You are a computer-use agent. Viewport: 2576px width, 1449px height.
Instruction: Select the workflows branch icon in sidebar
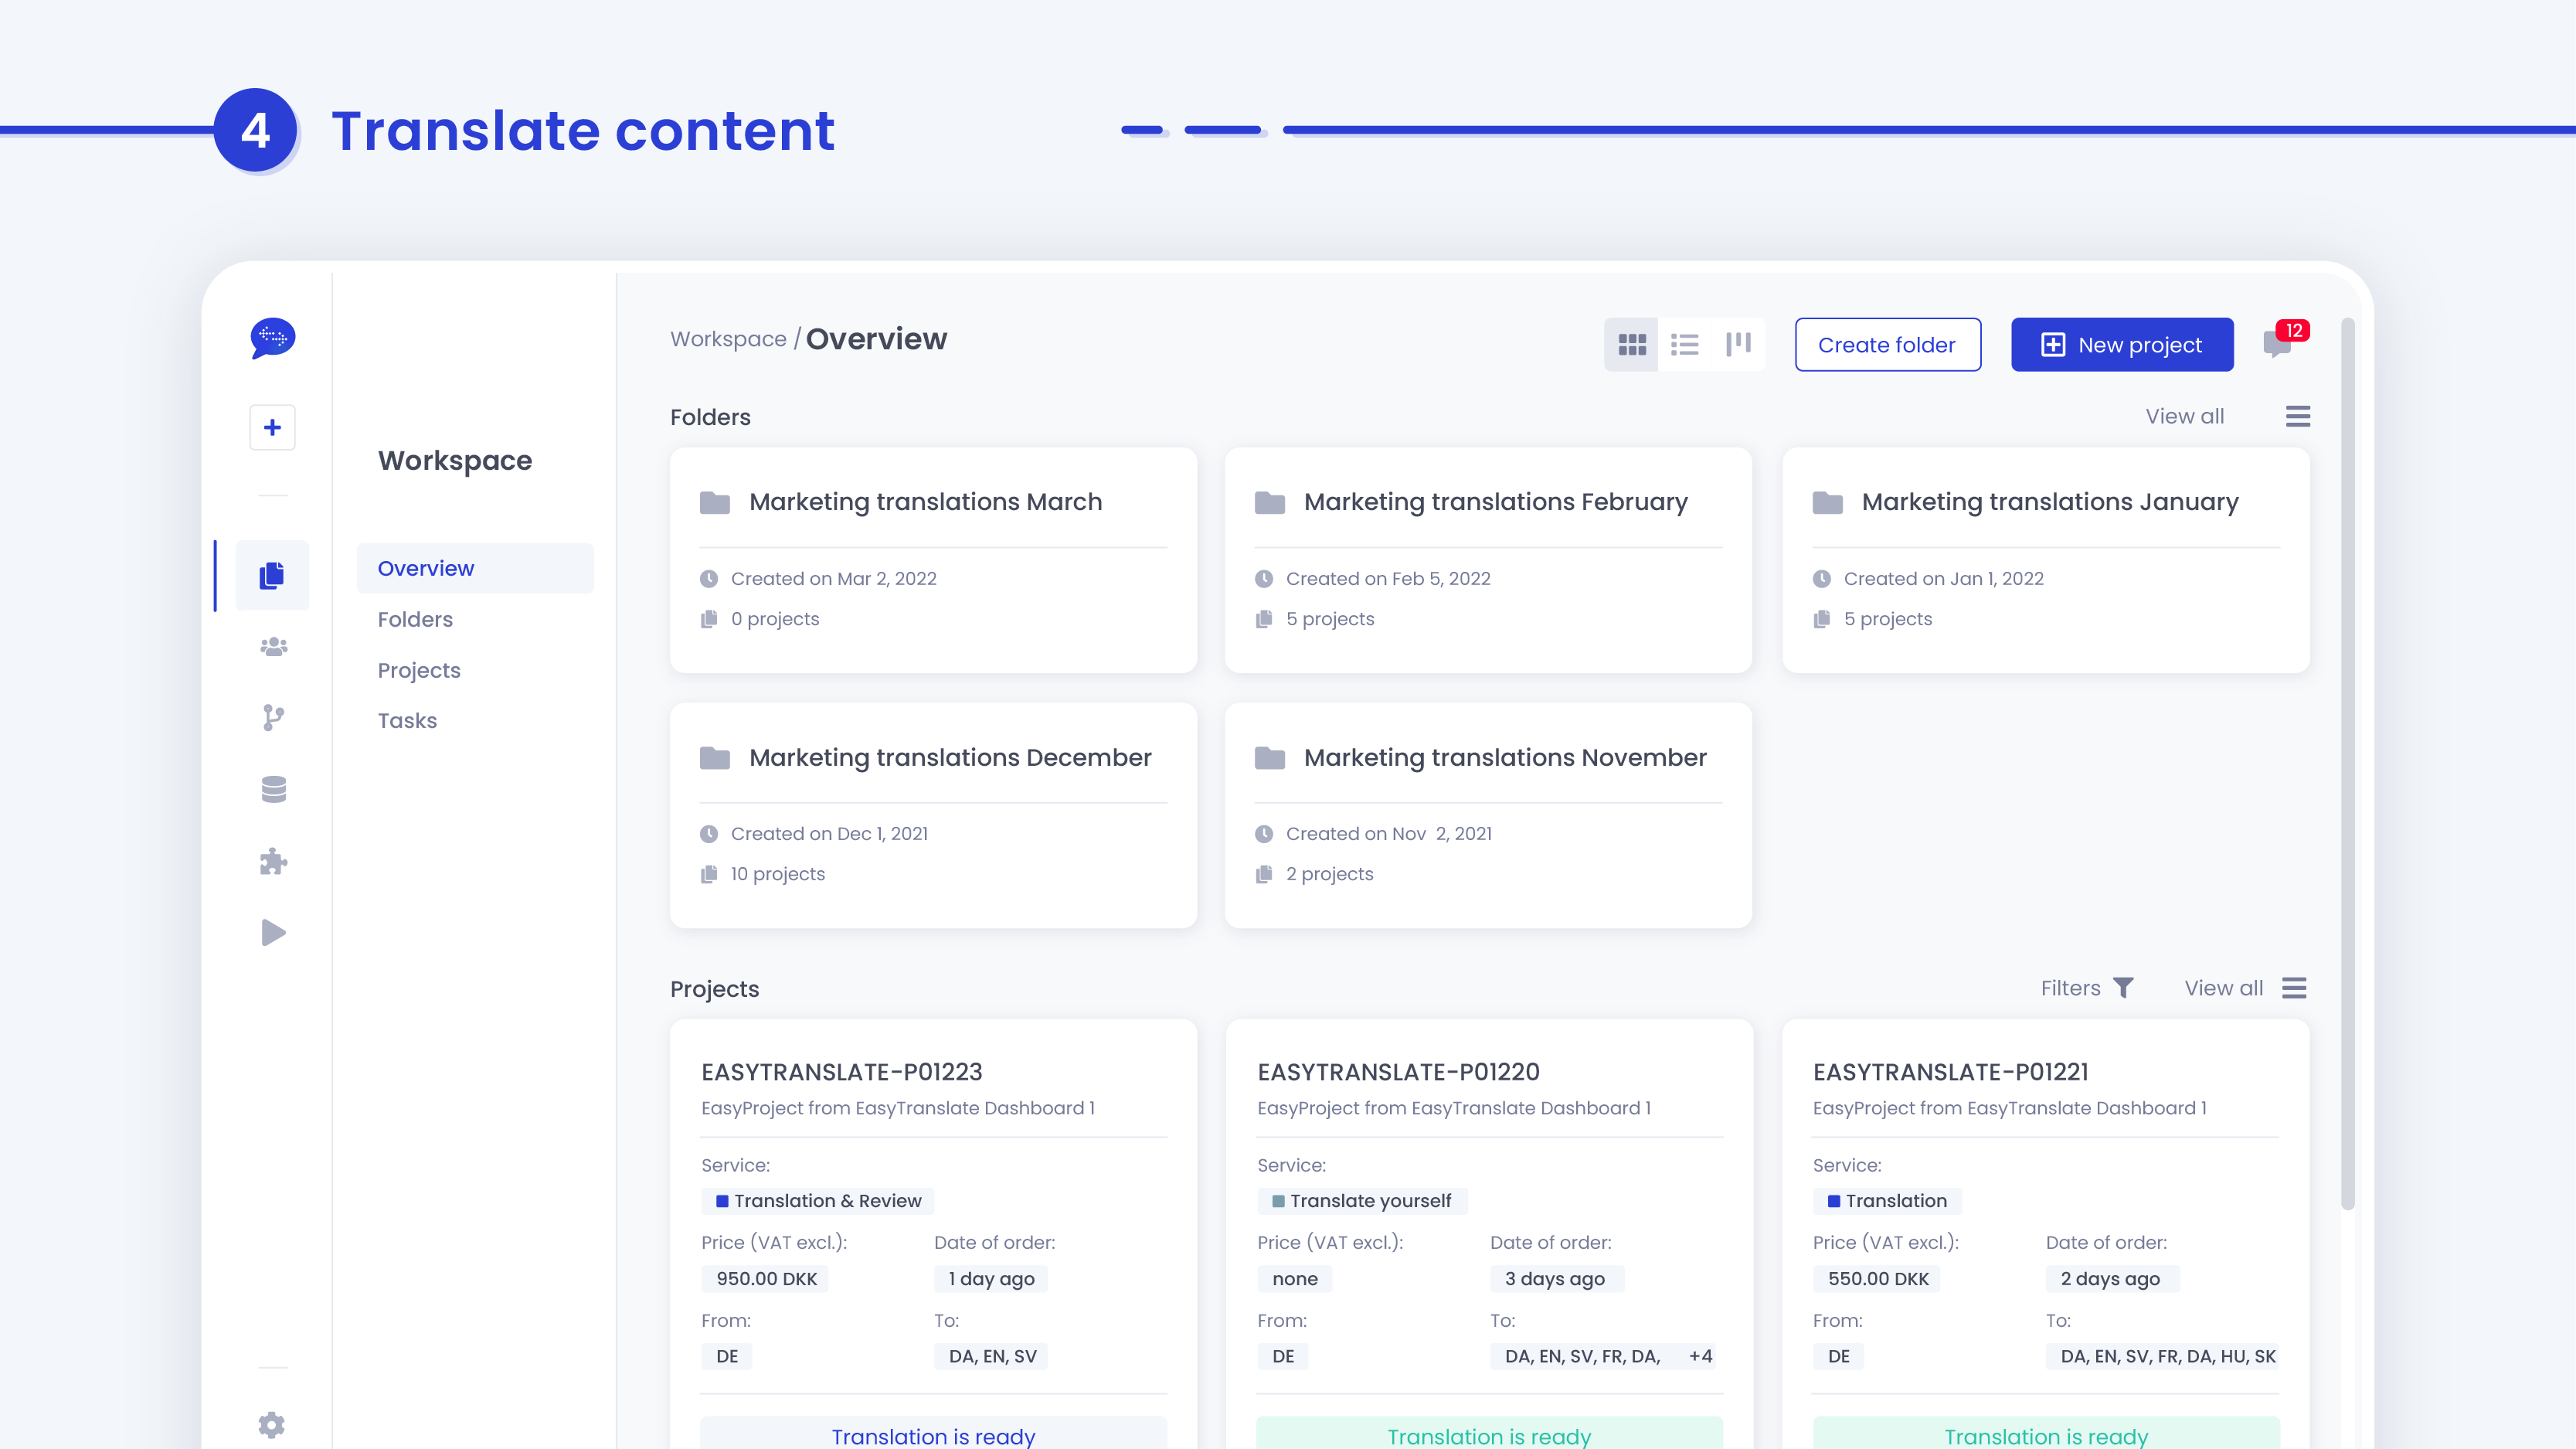[272, 718]
